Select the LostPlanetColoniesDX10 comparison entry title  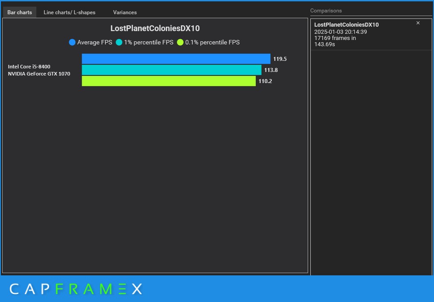(x=346, y=25)
